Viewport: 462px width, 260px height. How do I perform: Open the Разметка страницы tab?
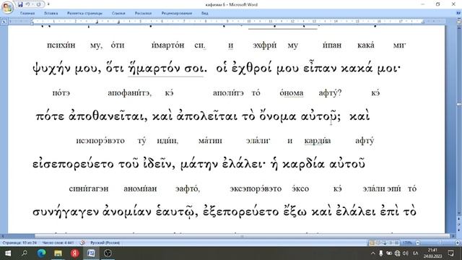coord(84,13)
